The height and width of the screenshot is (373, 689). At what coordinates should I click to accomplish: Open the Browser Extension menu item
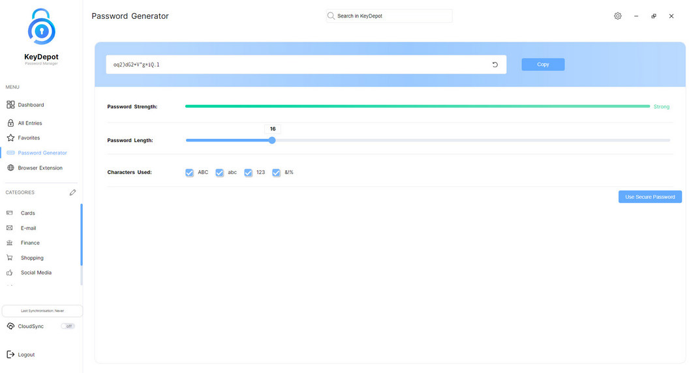pyautogui.click(x=41, y=168)
